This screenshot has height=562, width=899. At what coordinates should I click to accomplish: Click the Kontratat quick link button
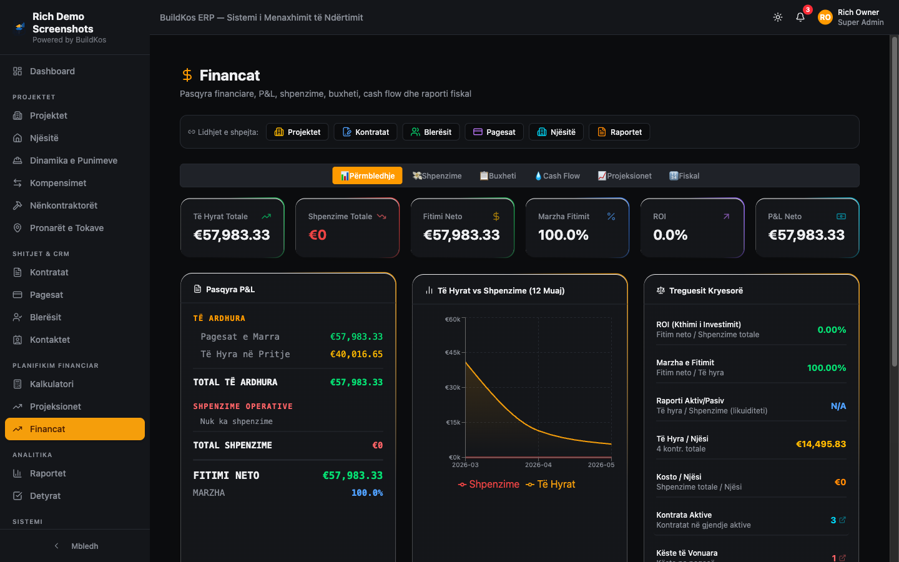click(x=365, y=132)
